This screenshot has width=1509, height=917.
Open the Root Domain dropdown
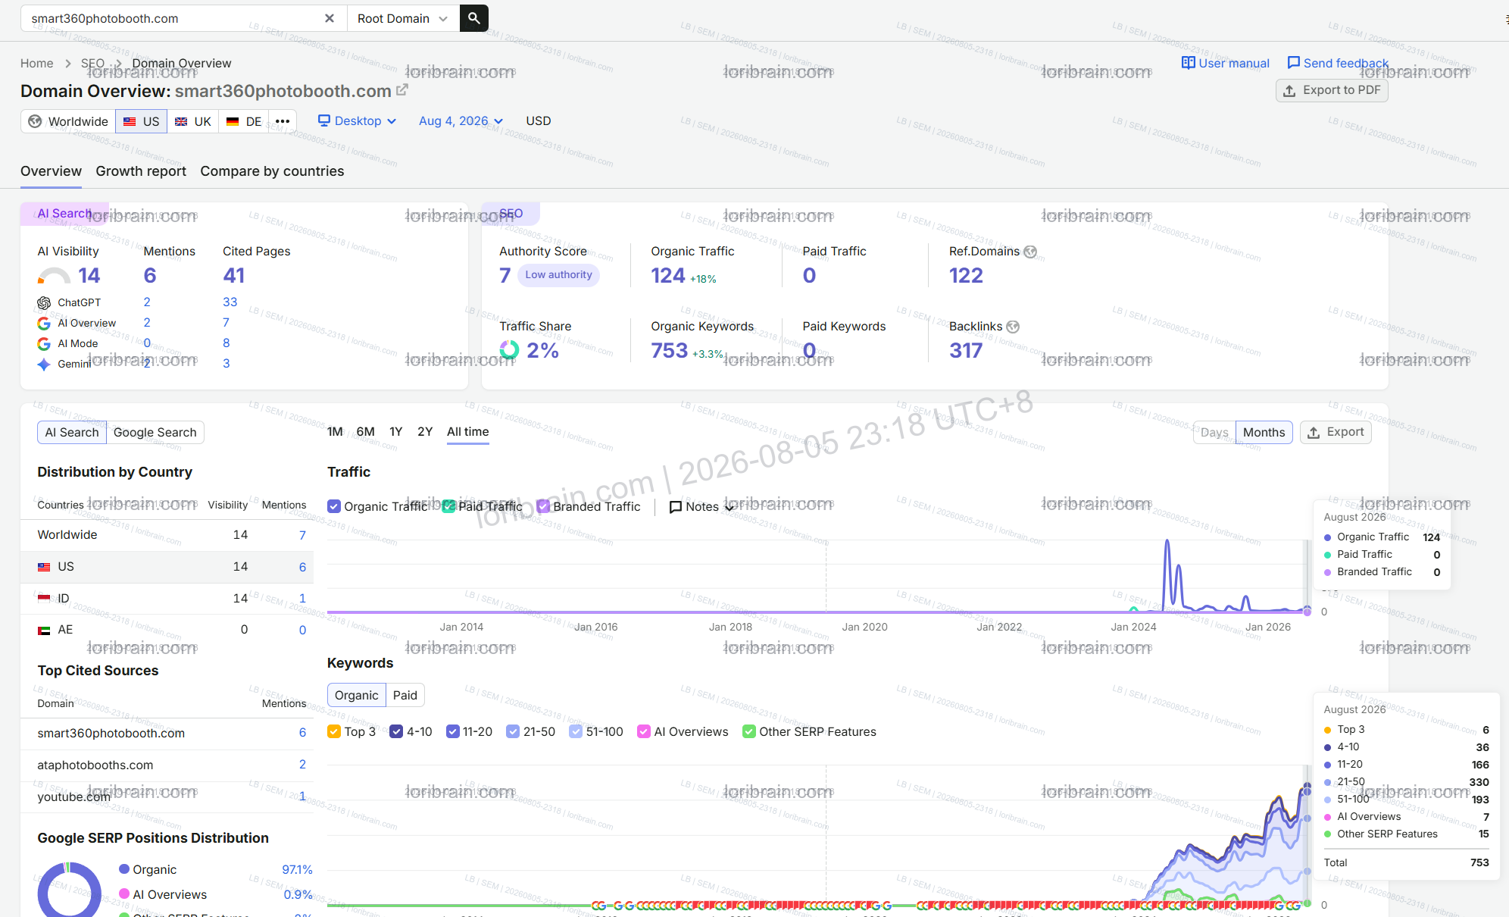tap(403, 18)
